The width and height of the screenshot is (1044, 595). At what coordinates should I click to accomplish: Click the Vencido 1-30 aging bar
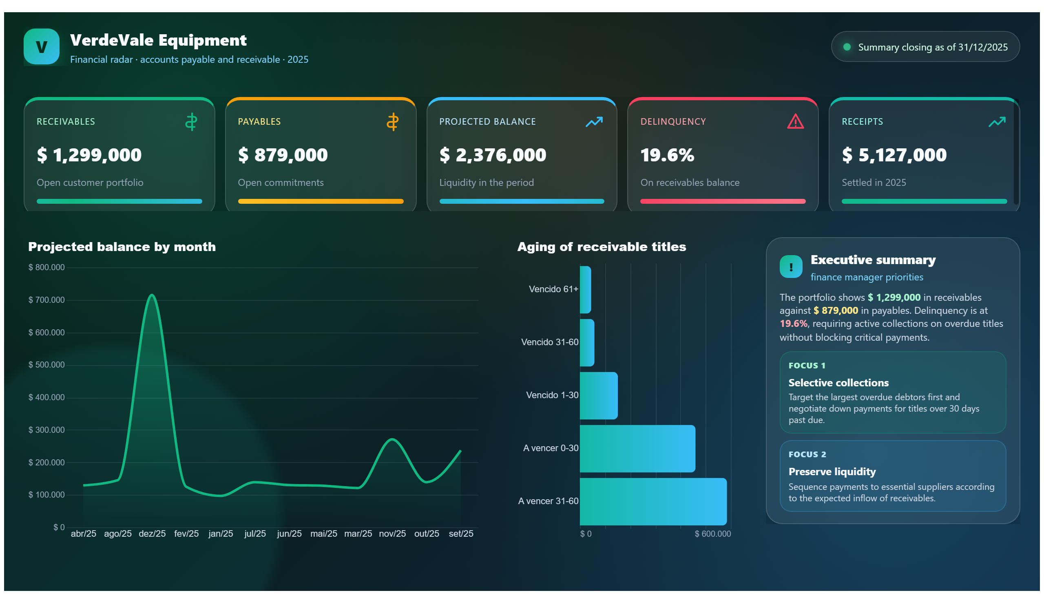599,396
